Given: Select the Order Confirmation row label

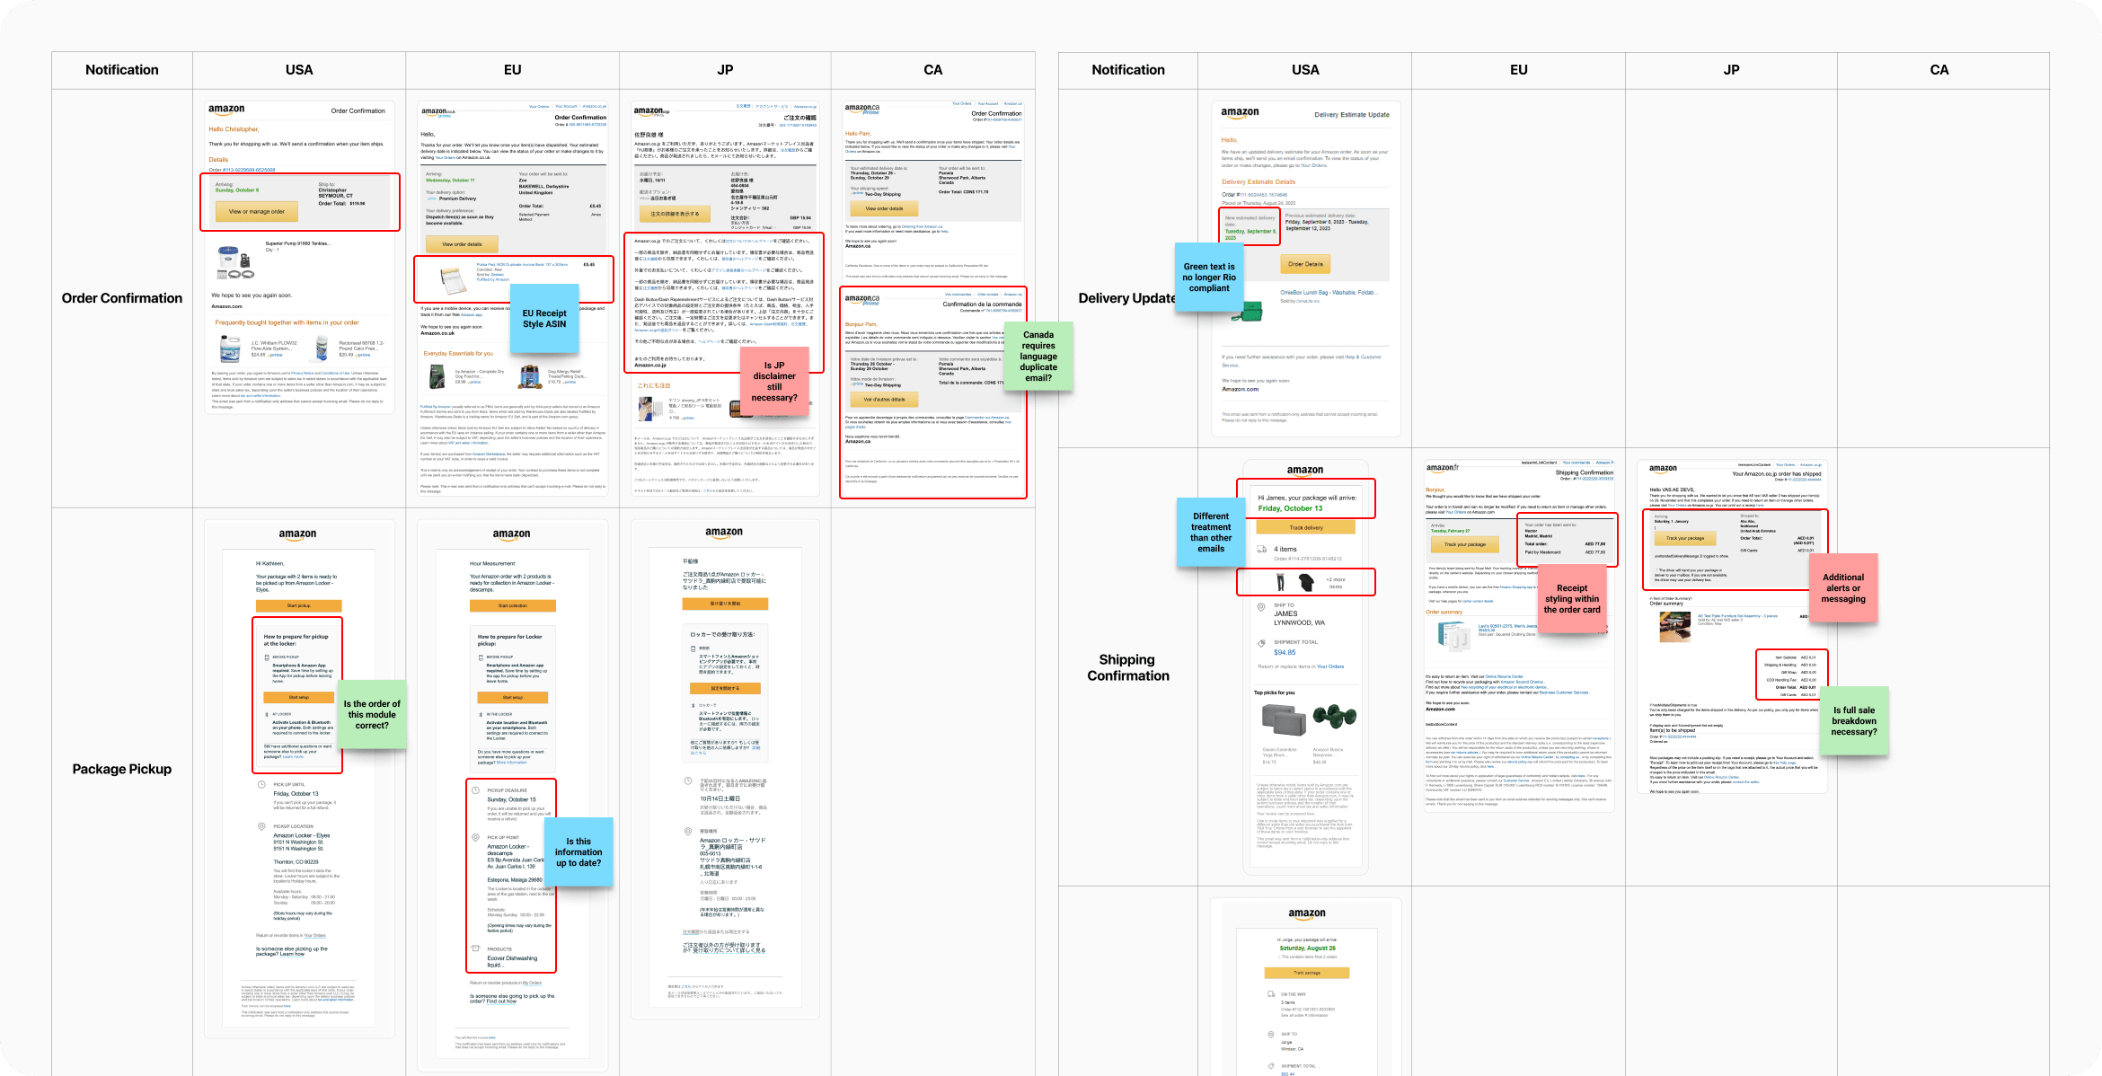Looking at the screenshot, I should tap(122, 298).
